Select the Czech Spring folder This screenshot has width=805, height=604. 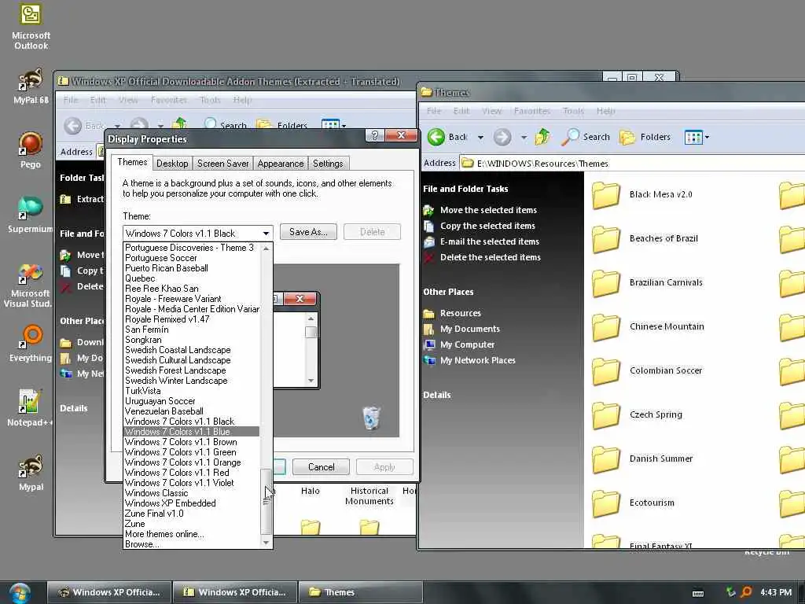click(637, 415)
